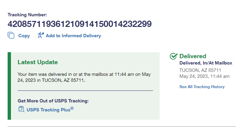This screenshot has height=133, width=236.
Task: Click the USPS Tracking Plus package icon
Action: point(22,109)
